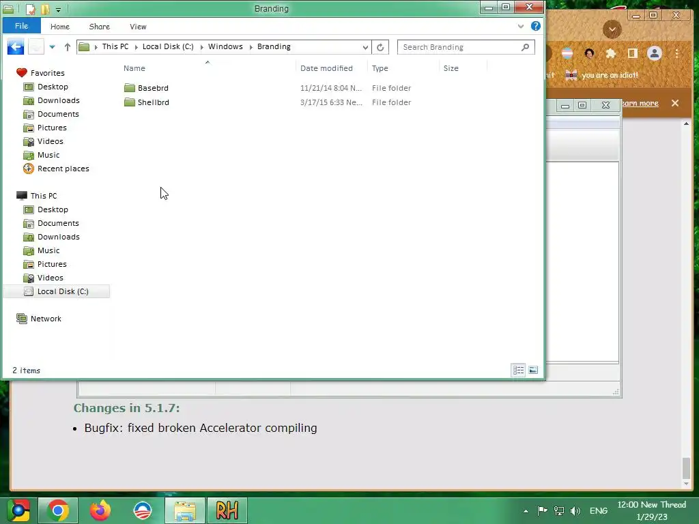Go up one folder level
The image size is (699, 524).
(68, 47)
